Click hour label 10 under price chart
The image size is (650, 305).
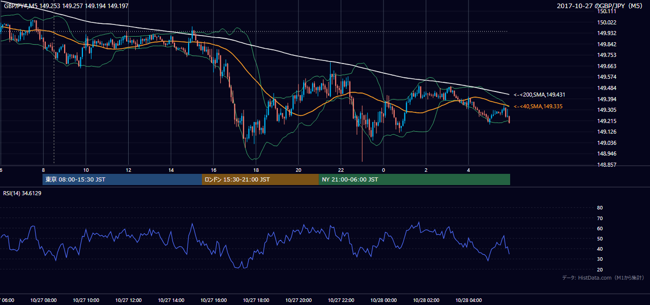[x=86, y=170]
